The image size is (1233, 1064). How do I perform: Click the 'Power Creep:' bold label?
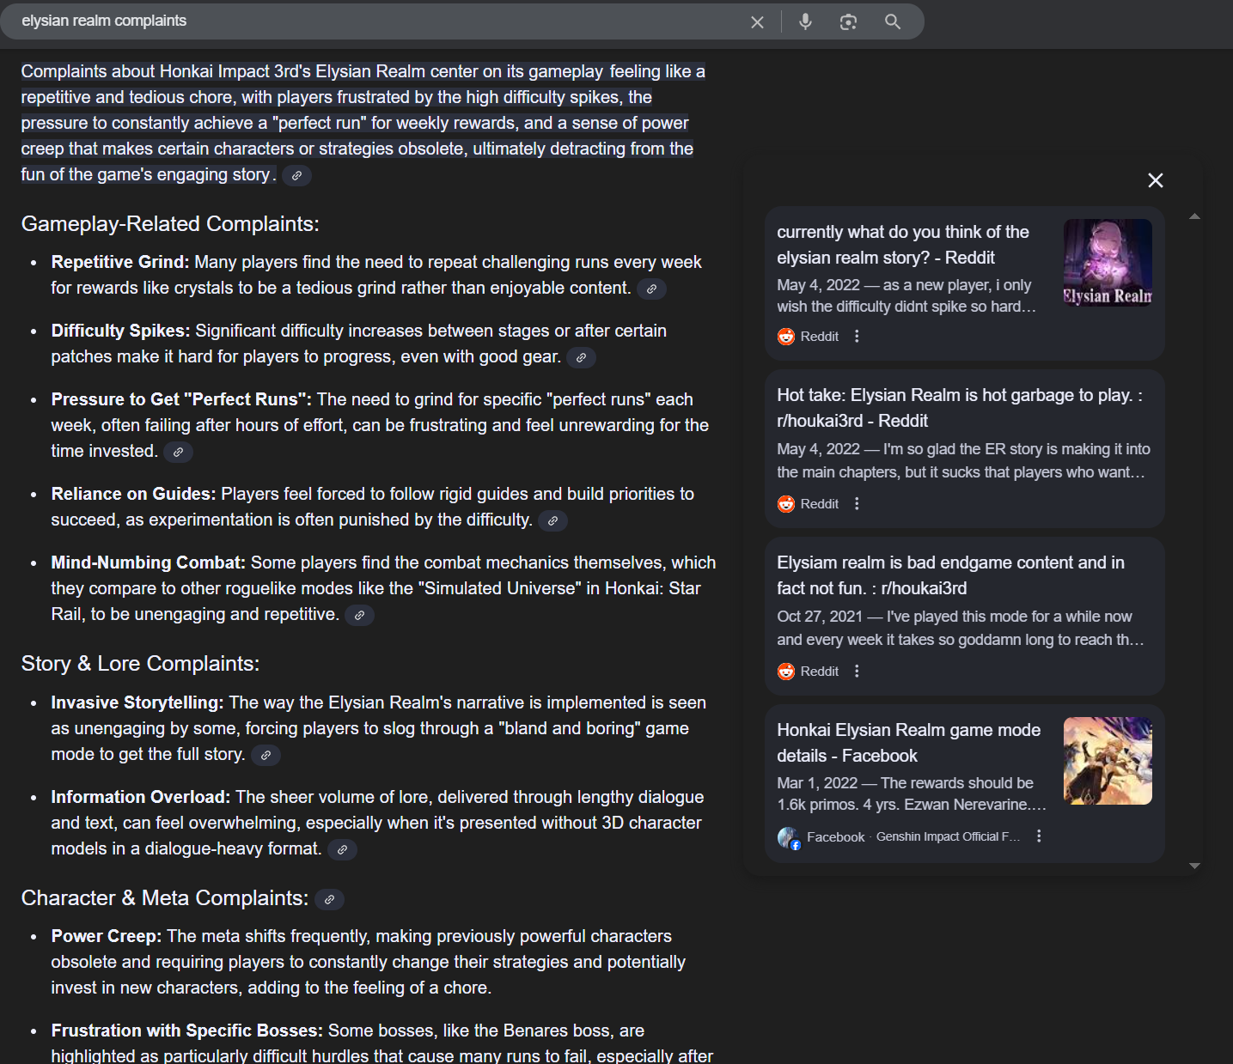[107, 936]
